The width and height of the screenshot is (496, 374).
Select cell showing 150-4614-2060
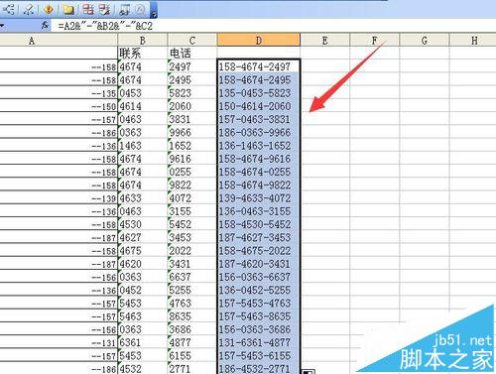click(259, 106)
